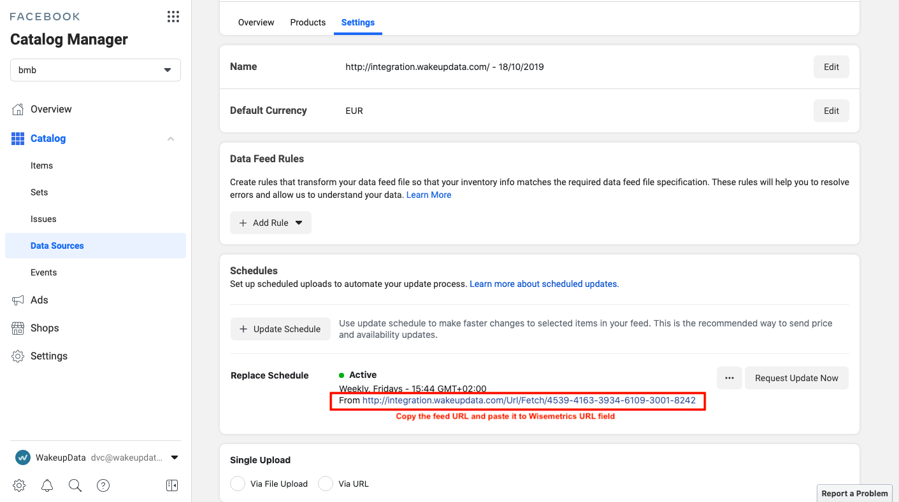Click the Overview house icon
899x502 pixels.
pyautogui.click(x=18, y=109)
